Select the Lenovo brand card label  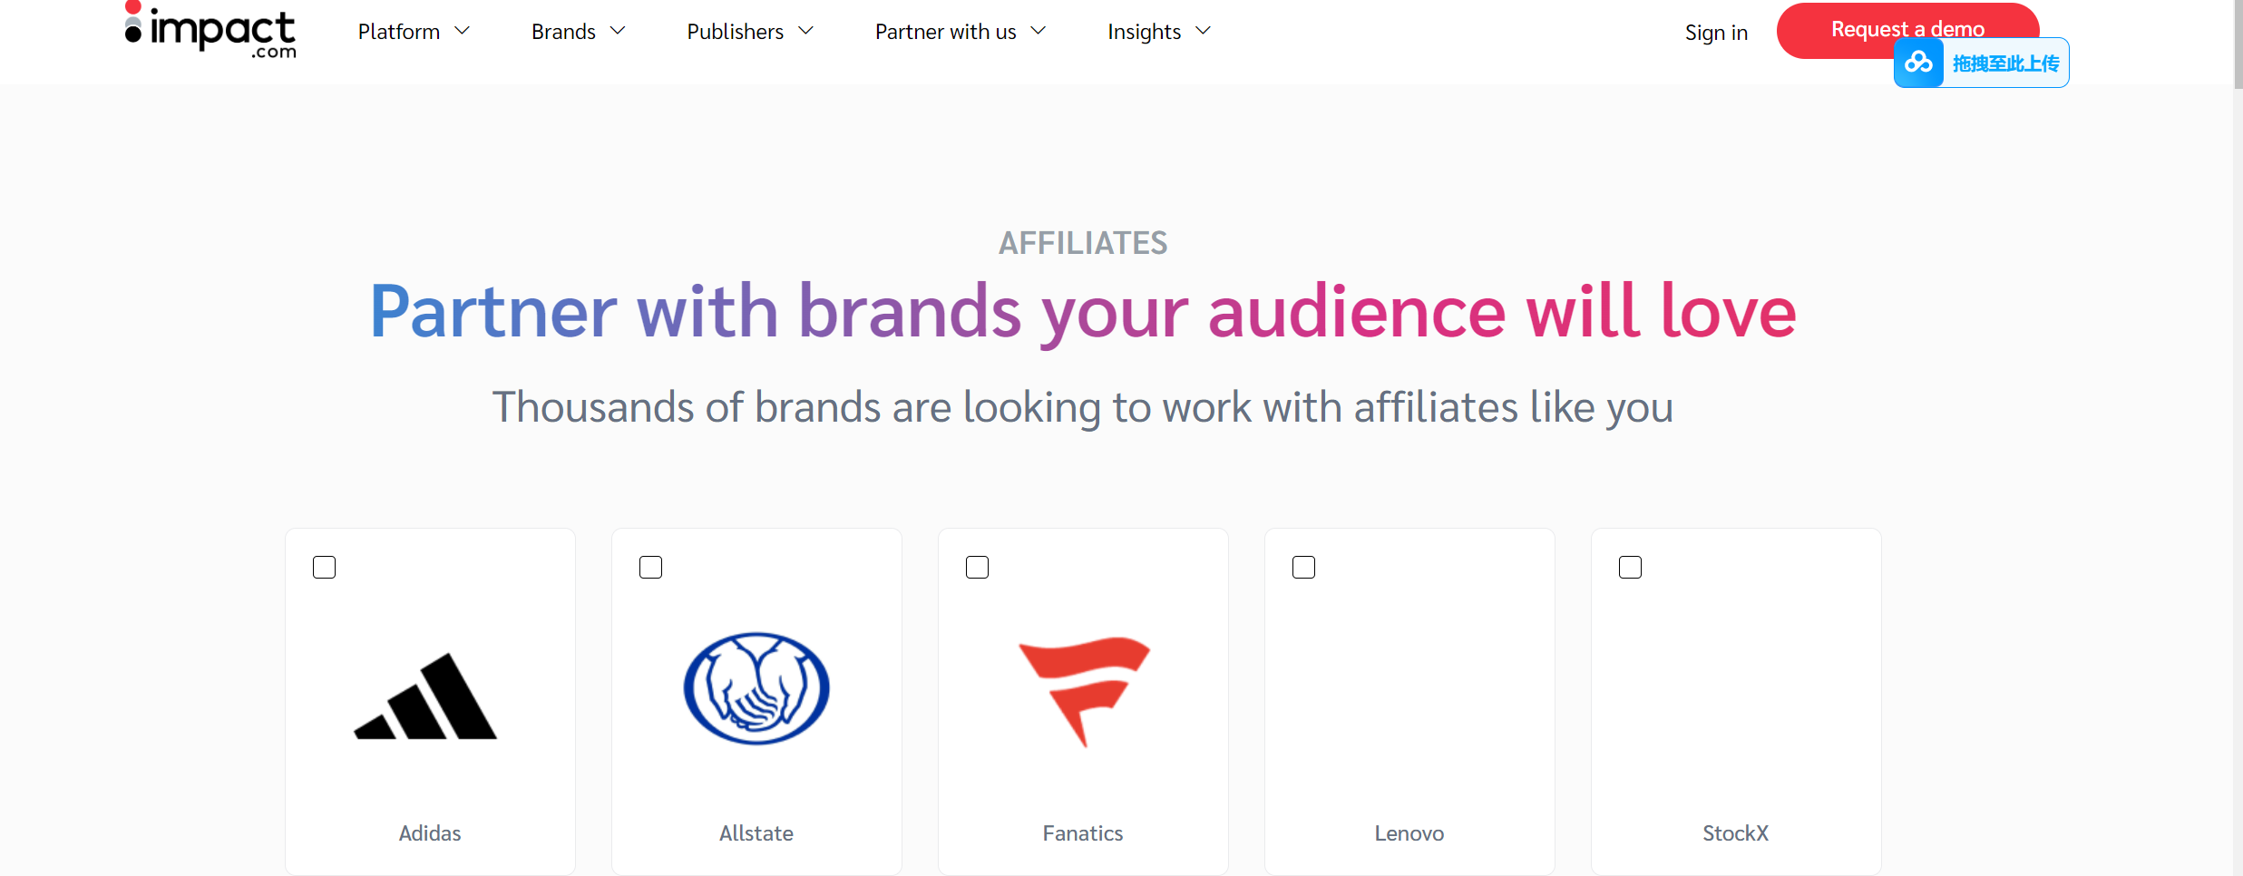pos(1409,833)
